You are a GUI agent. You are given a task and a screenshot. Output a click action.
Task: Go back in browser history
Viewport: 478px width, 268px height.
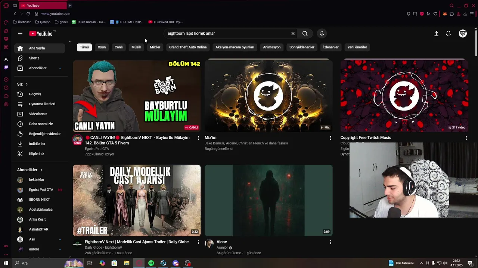point(15,14)
